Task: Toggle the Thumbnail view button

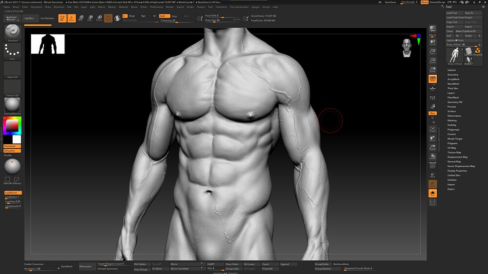Action: [12, 146]
